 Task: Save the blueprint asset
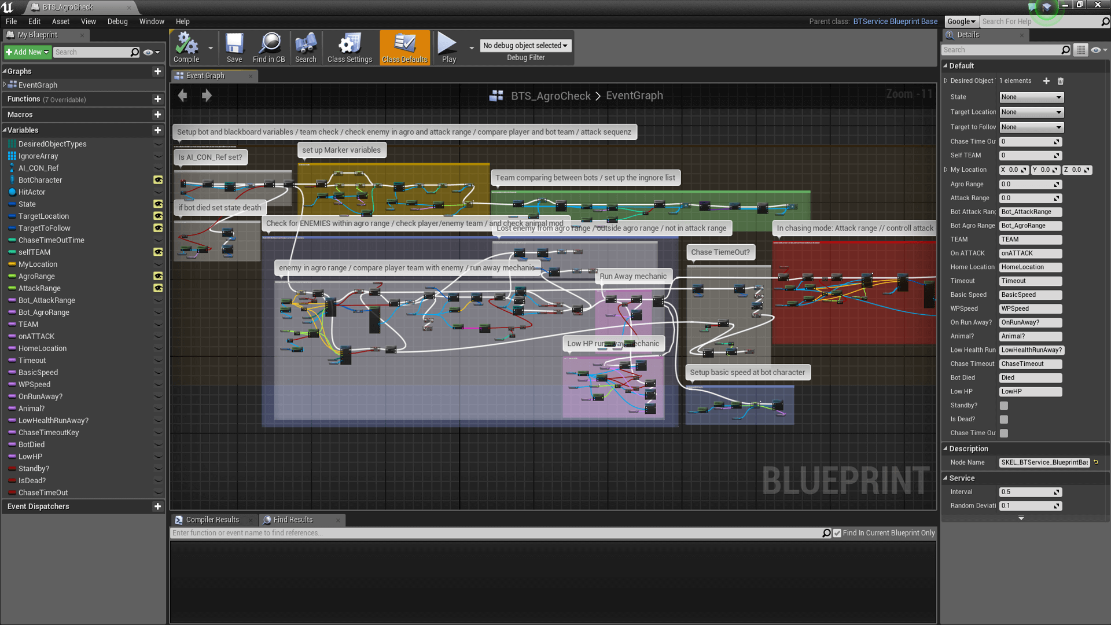pyautogui.click(x=234, y=47)
